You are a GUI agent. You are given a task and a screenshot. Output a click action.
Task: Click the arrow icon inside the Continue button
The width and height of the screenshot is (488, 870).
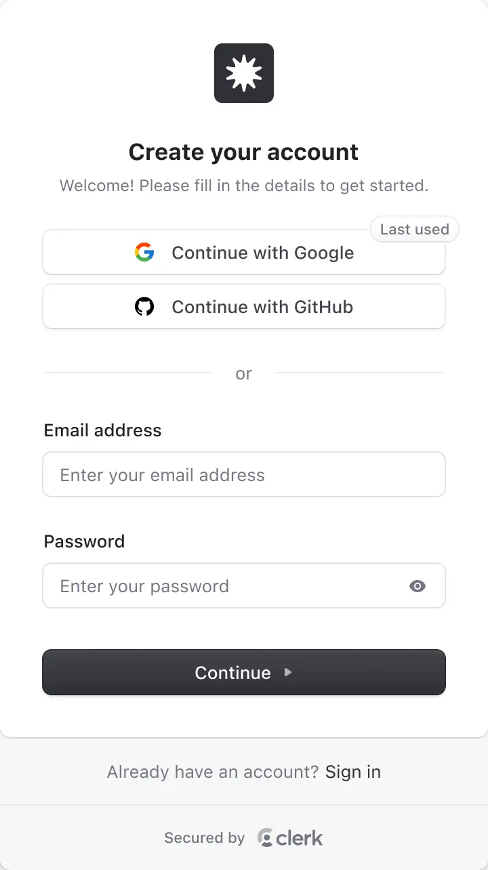(288, 672)
